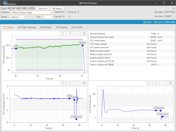Open the Scenario dropdown CPNA-25
The height and width of the screenshot is (132, 176).
tap(32, 13)
